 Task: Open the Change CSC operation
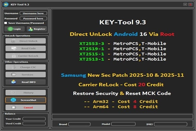26,67
